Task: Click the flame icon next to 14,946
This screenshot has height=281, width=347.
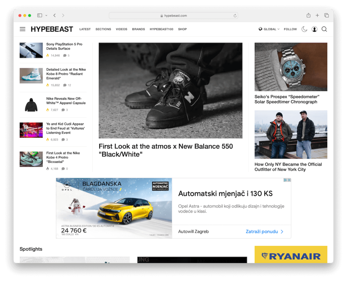Action: tap(47, 55)
